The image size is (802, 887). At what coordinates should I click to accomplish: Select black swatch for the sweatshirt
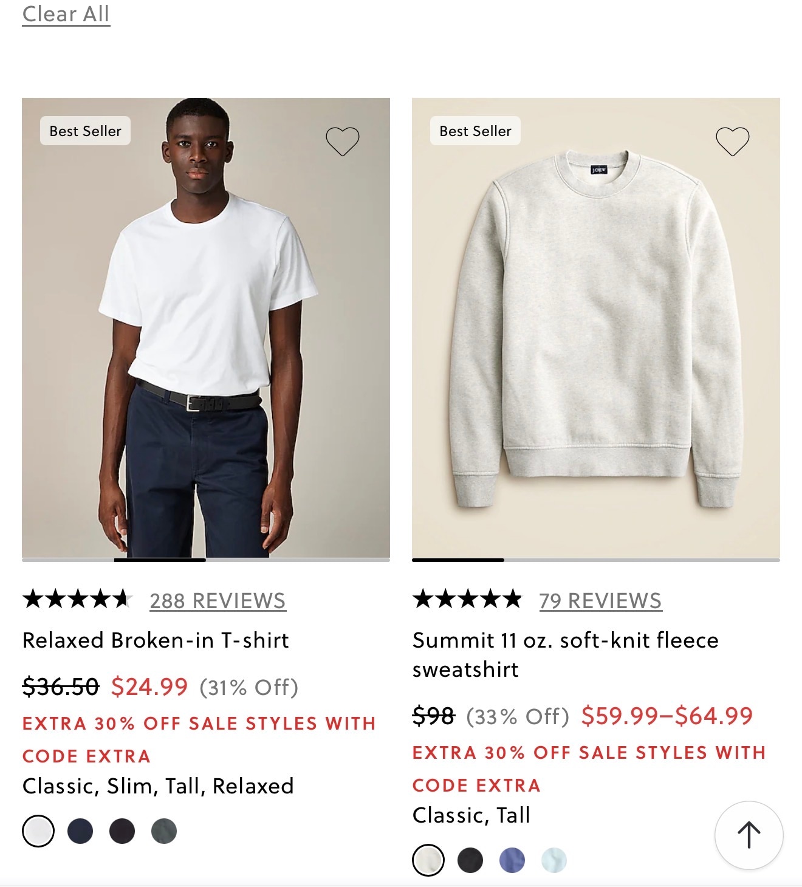(x=470, y=860)
